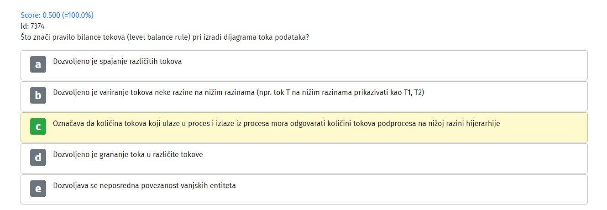Select answer letter badge b
Viewport: 607px width, 210px height.
point(38,95)
